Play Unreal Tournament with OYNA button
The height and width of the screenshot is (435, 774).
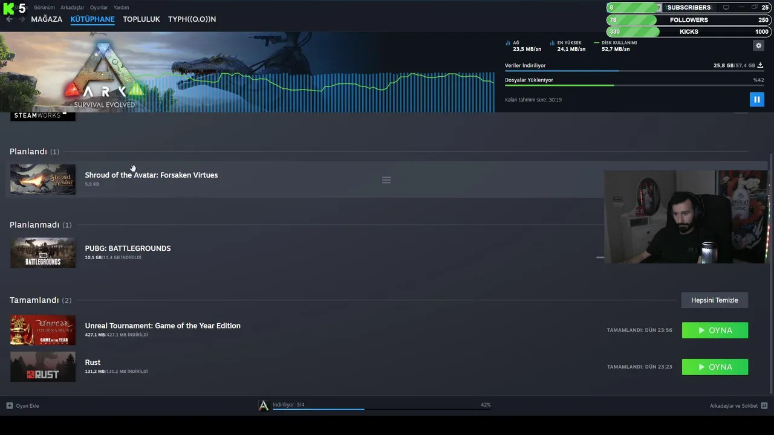[x=715, y=330]
